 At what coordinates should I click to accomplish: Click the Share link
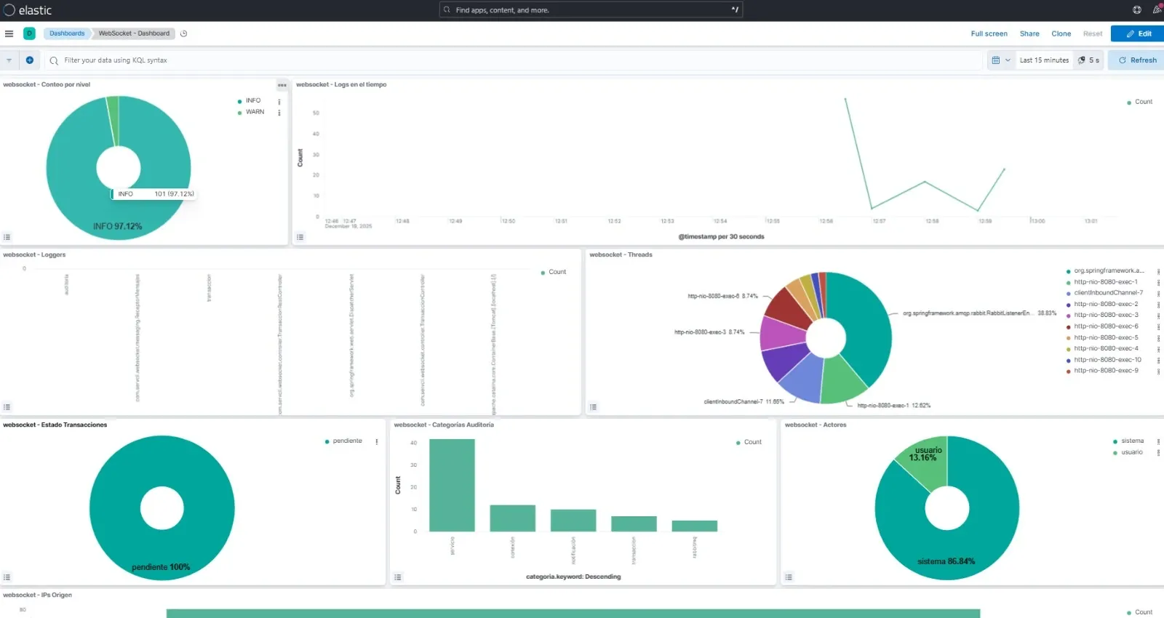(1029, 33)
